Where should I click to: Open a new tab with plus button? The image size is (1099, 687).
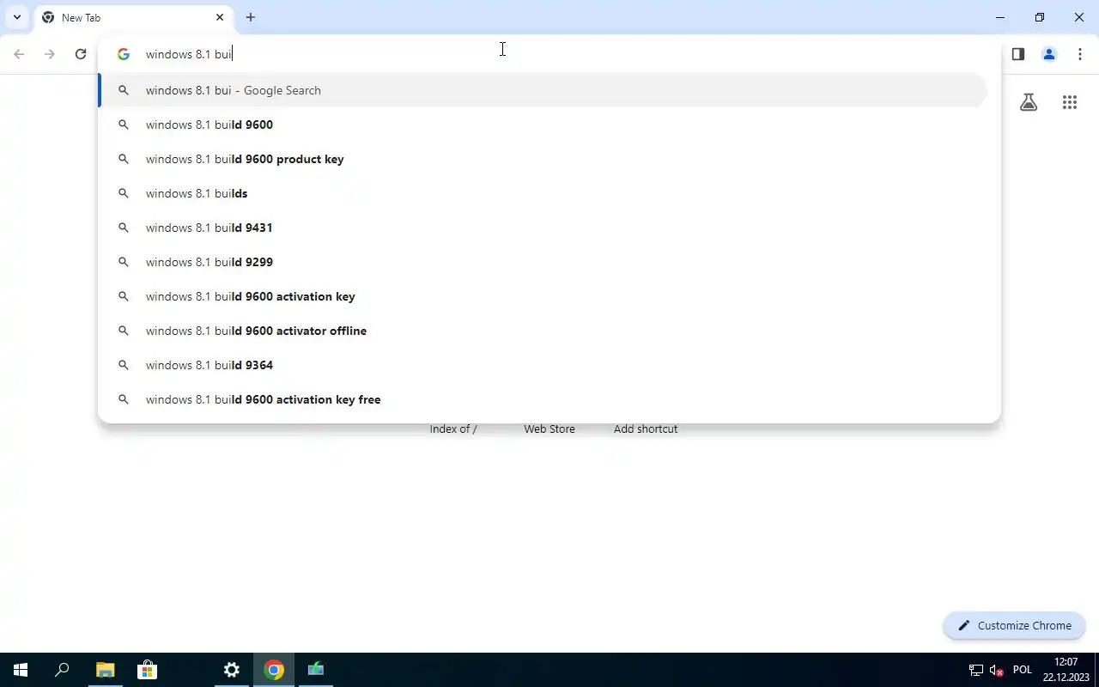click(251, 17)
